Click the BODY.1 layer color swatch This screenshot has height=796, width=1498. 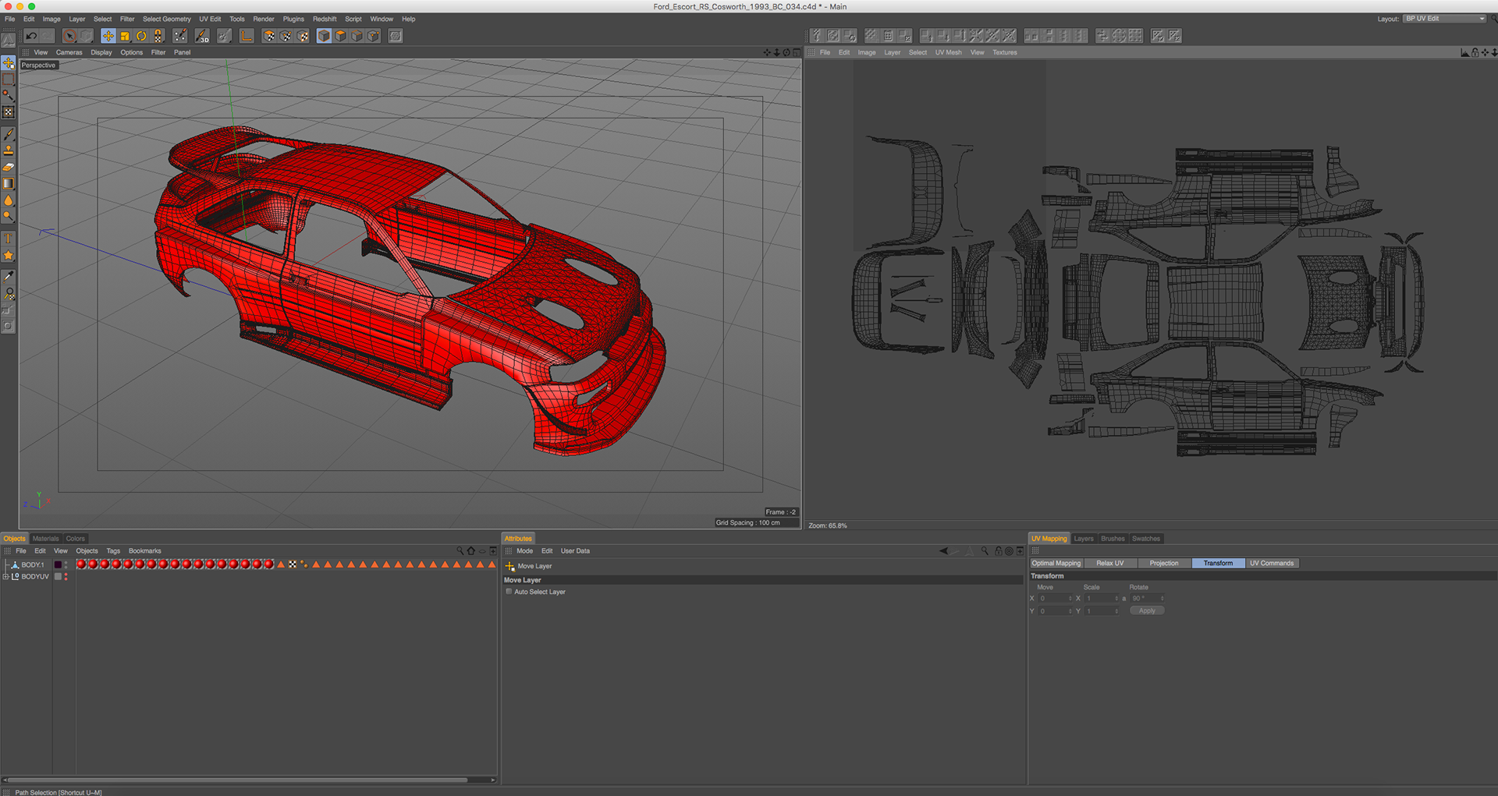coord(58,564)
